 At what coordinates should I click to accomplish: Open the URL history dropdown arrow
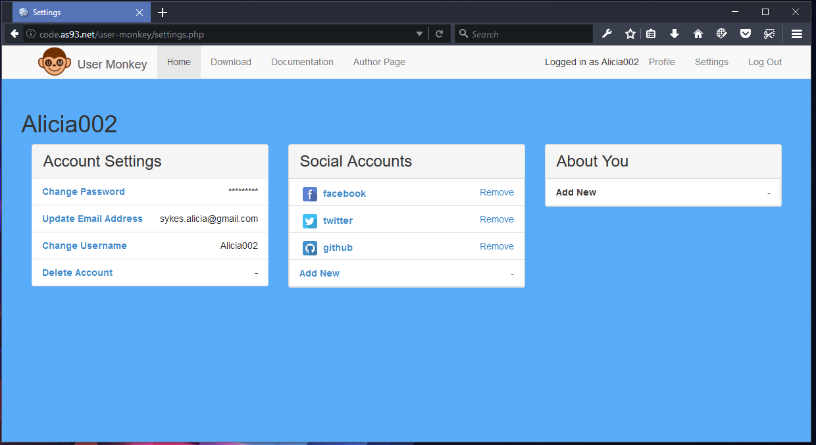419,34
